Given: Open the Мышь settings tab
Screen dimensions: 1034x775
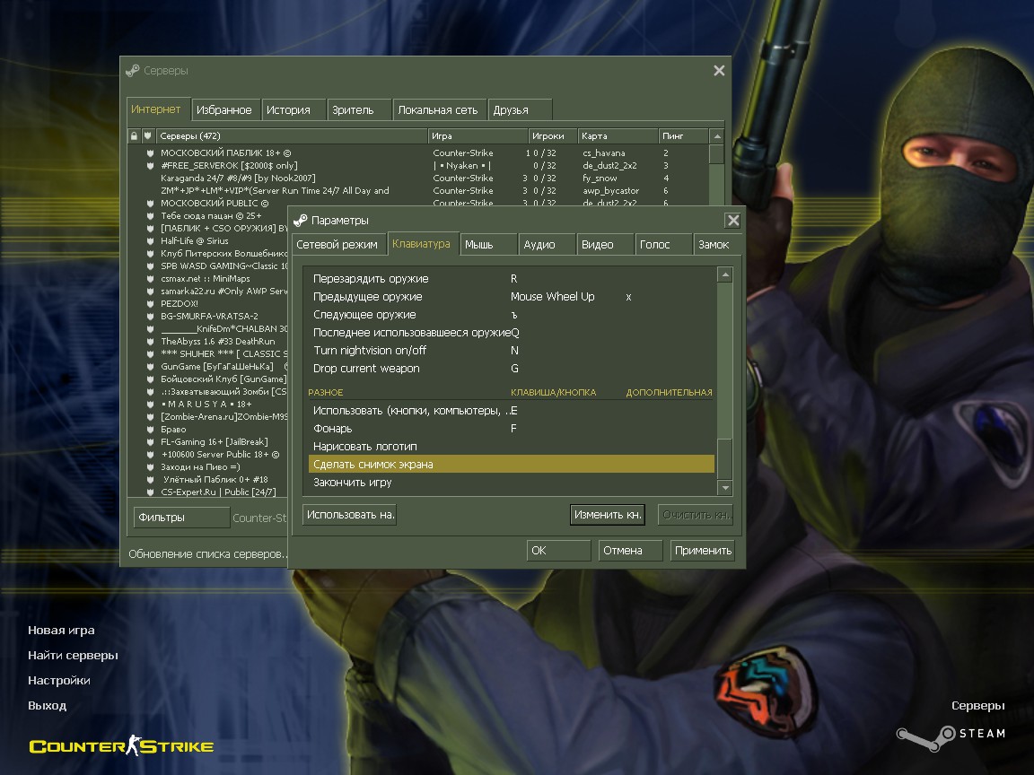Looking at the screenshot, I should click(488, 245).
